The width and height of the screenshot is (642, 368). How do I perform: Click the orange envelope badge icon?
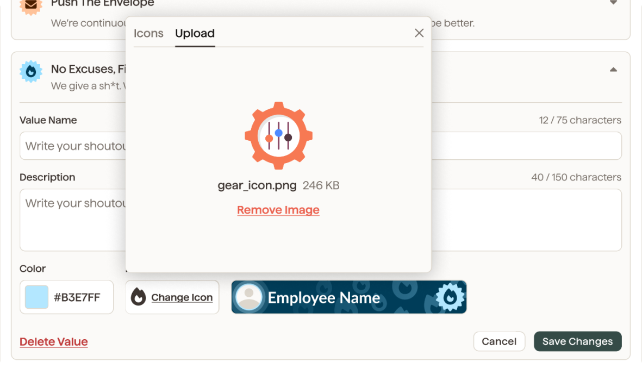coord(30,5)
